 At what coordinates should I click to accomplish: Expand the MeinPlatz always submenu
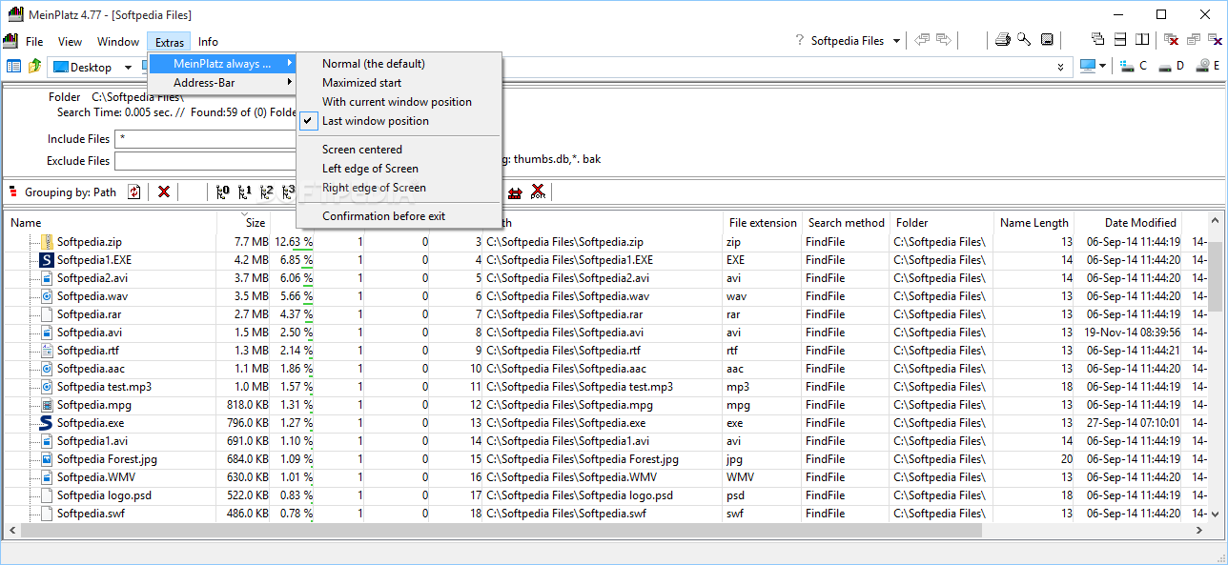pos(222,64)
